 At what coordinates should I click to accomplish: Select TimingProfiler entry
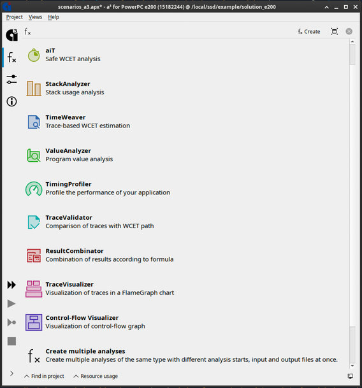tap(185, 189)
